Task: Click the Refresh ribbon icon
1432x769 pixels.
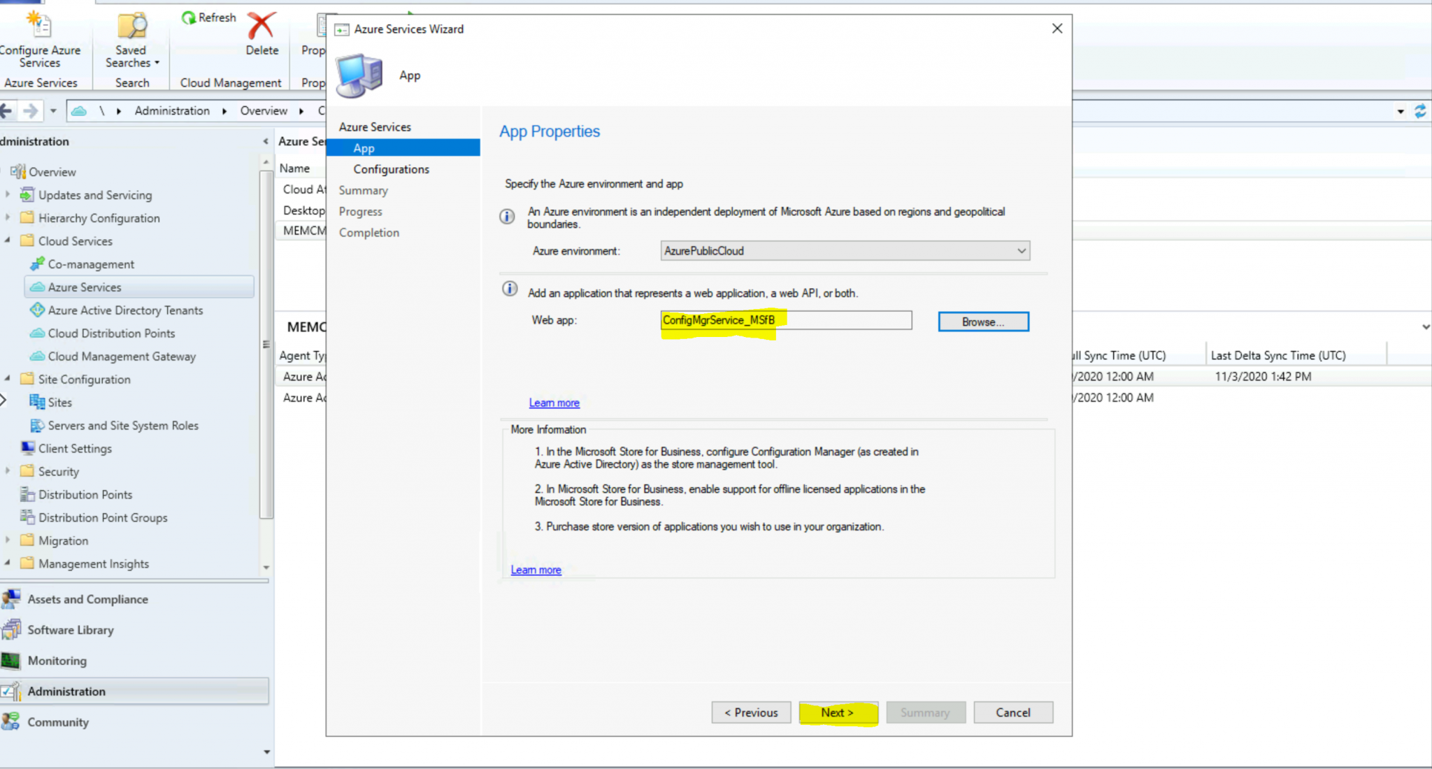Action: tap(208, 17)
